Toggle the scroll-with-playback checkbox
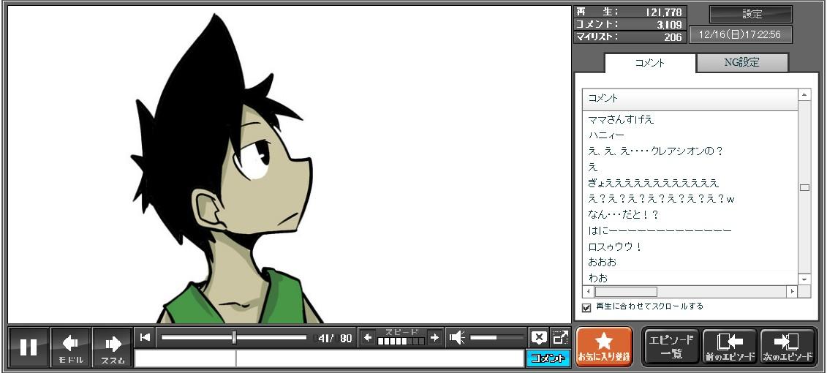Screen dimensions: 827x373 tap(586, 307)
